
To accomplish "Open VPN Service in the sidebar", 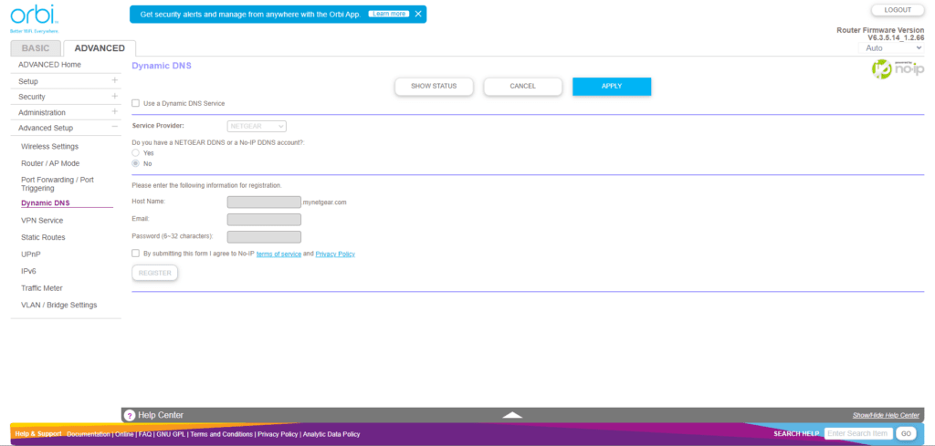I will [x=42, y=220].
